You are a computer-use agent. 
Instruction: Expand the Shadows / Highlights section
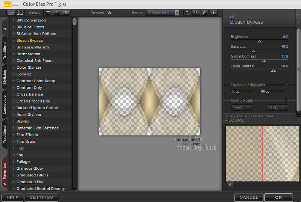[x=286, y=85]
